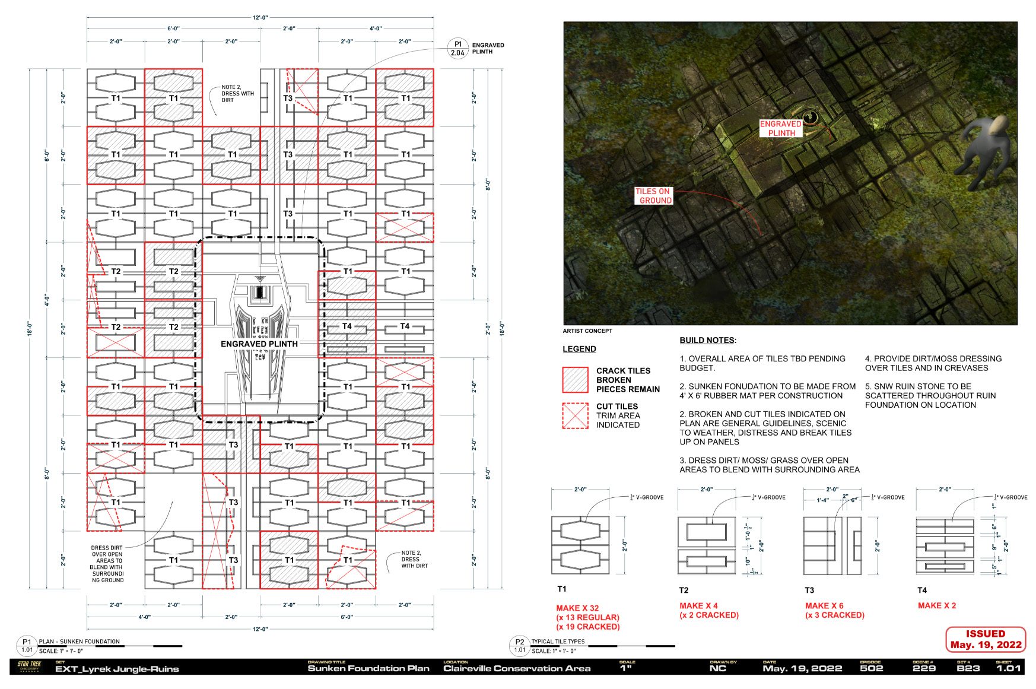Screen dimensions: 1036x689
Task: Click the circular emblem on the plinth artwork
Action: point(810,117)
